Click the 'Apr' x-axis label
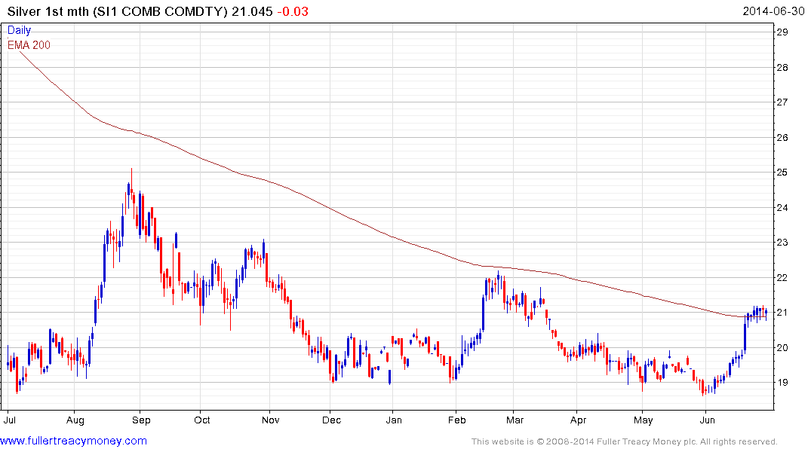Image resolution: width=811 pixels, height=452 pixels. coord(578,420)
